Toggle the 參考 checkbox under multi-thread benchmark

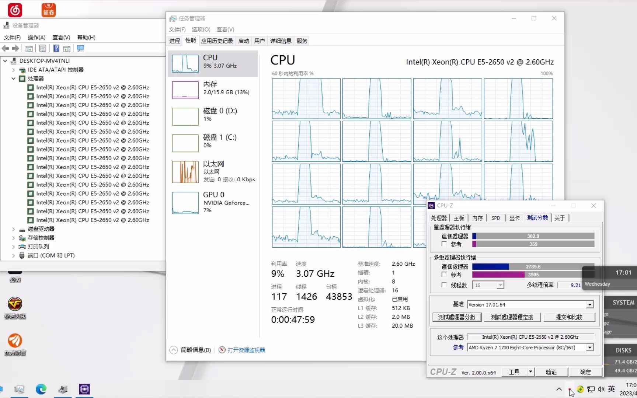(x=444, y=275)
